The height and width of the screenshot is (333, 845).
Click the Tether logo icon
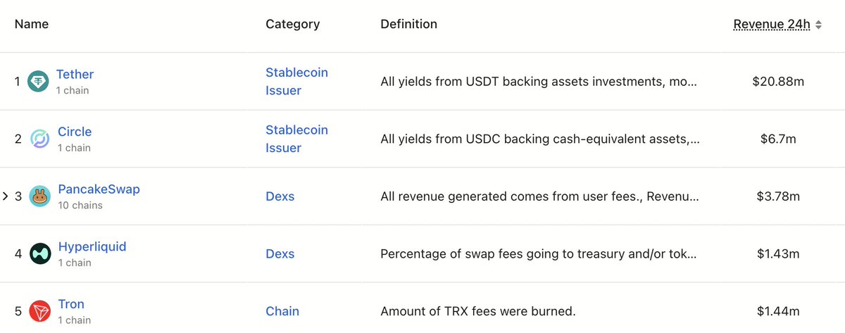point(38,82)
